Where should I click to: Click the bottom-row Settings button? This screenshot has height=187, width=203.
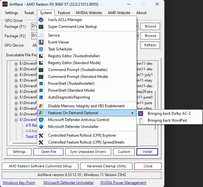click(x=19, y=152)
